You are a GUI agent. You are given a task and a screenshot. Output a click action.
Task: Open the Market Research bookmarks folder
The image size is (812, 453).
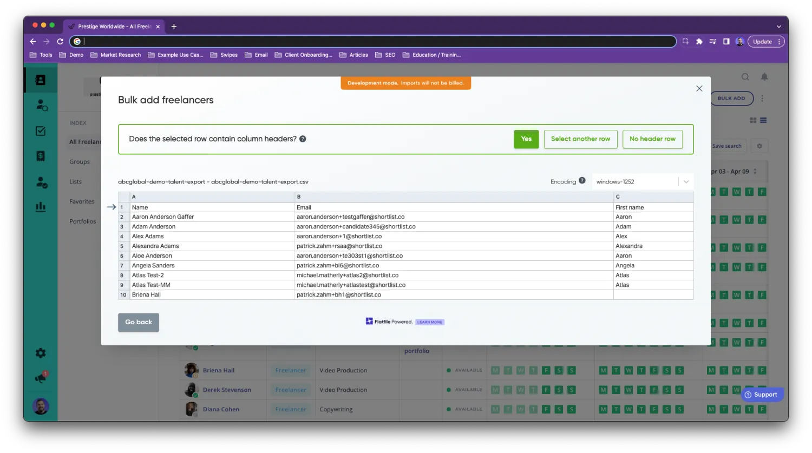click(115, 55)
